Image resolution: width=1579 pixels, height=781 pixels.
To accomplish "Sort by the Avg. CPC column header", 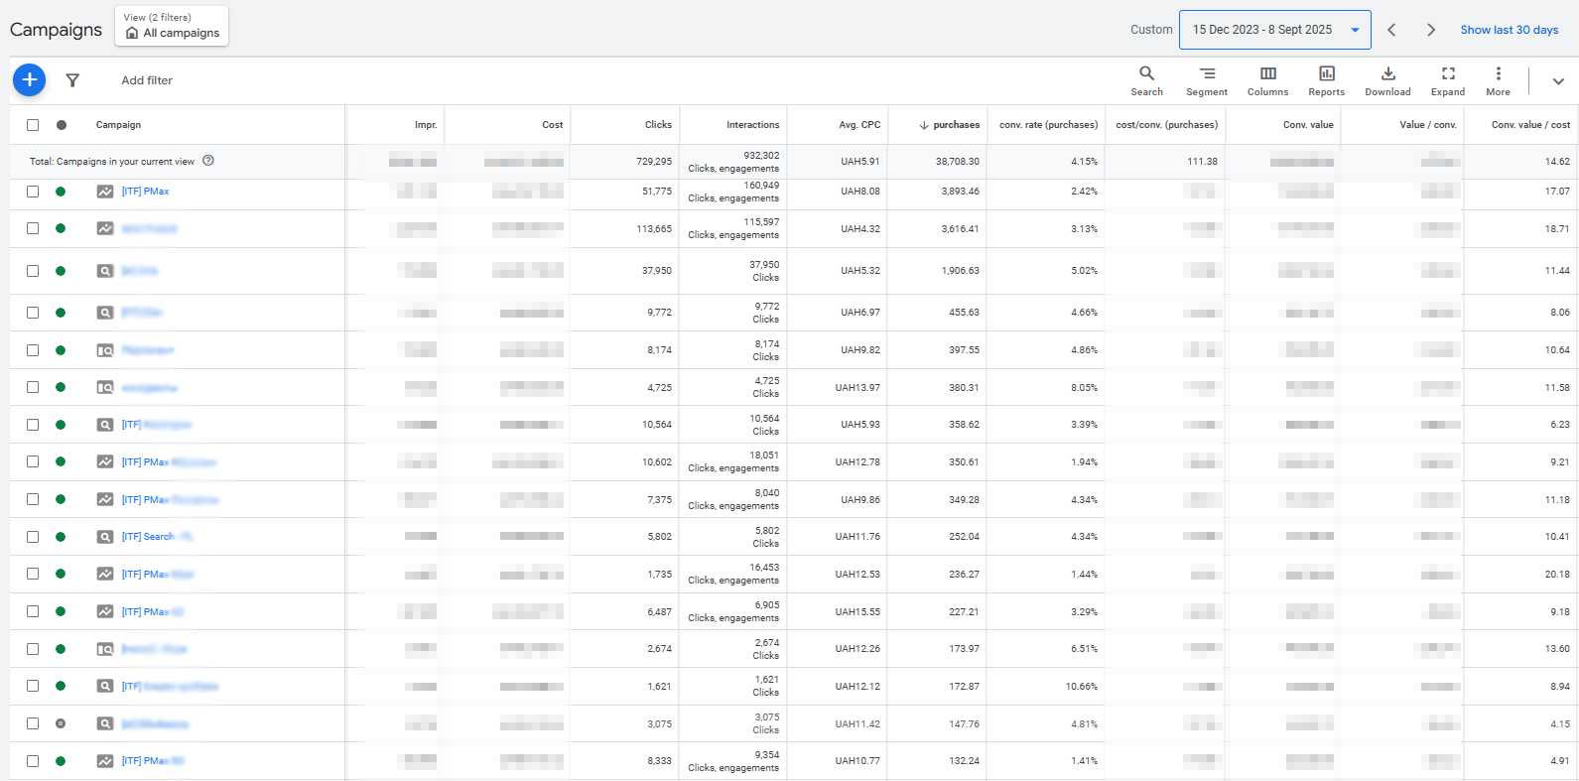I will coord(858,125).
